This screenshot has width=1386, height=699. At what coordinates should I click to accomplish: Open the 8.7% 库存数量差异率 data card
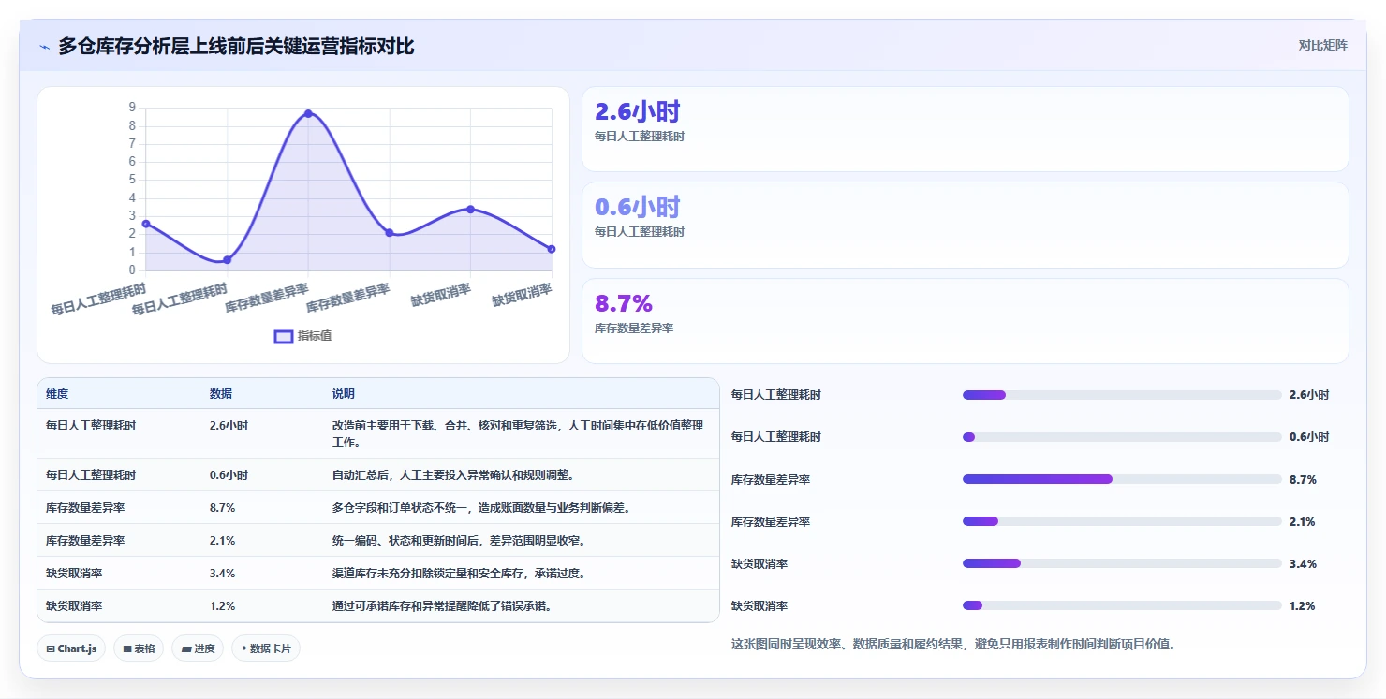click(966, 321)
